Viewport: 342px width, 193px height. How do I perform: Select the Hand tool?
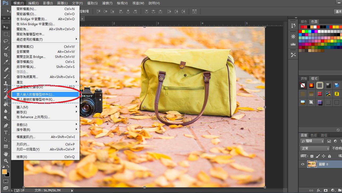coord(6,154)
